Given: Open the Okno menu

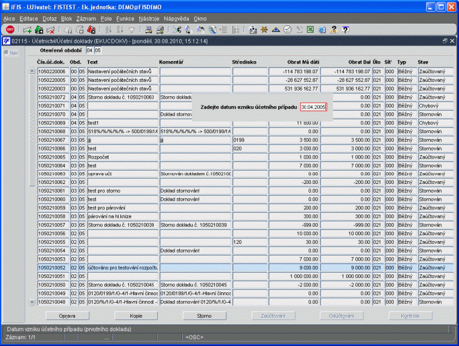Looking at the screenshot, I should (200, 19).
